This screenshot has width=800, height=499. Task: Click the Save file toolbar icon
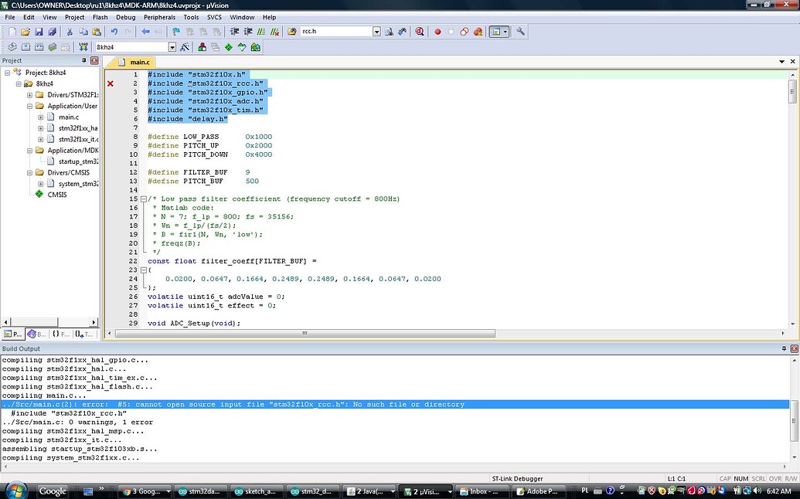39,32
